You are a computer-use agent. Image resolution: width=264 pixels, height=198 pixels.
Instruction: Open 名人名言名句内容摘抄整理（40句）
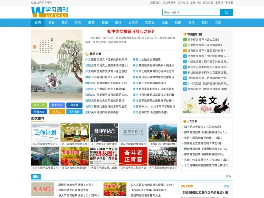click(x=152, y=185)
